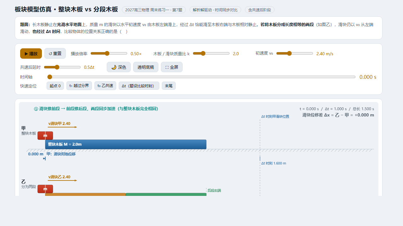The height and width of the screenshot is (226, 403).
Task: Click the 滑块位移差 Δx readout
Action: (x=338, y=115)
